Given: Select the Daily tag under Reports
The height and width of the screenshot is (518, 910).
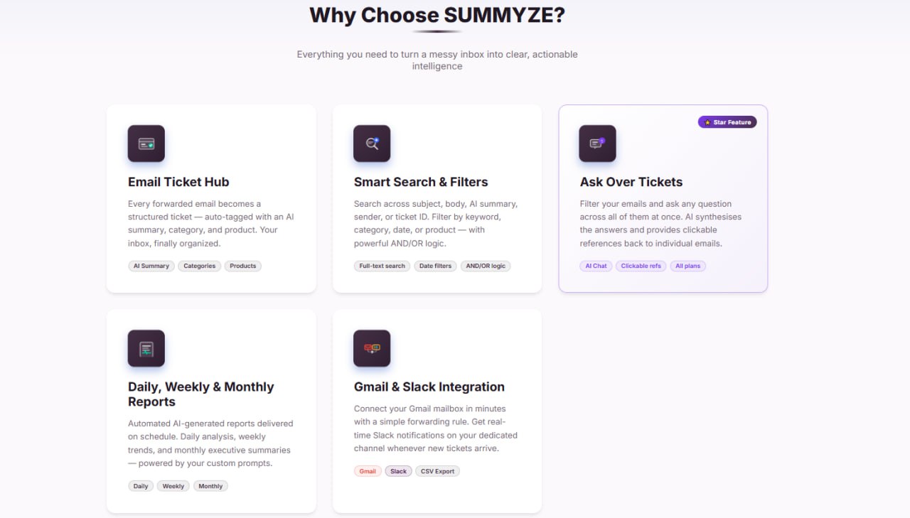Looking at the screenshot, I should (140, 486).
